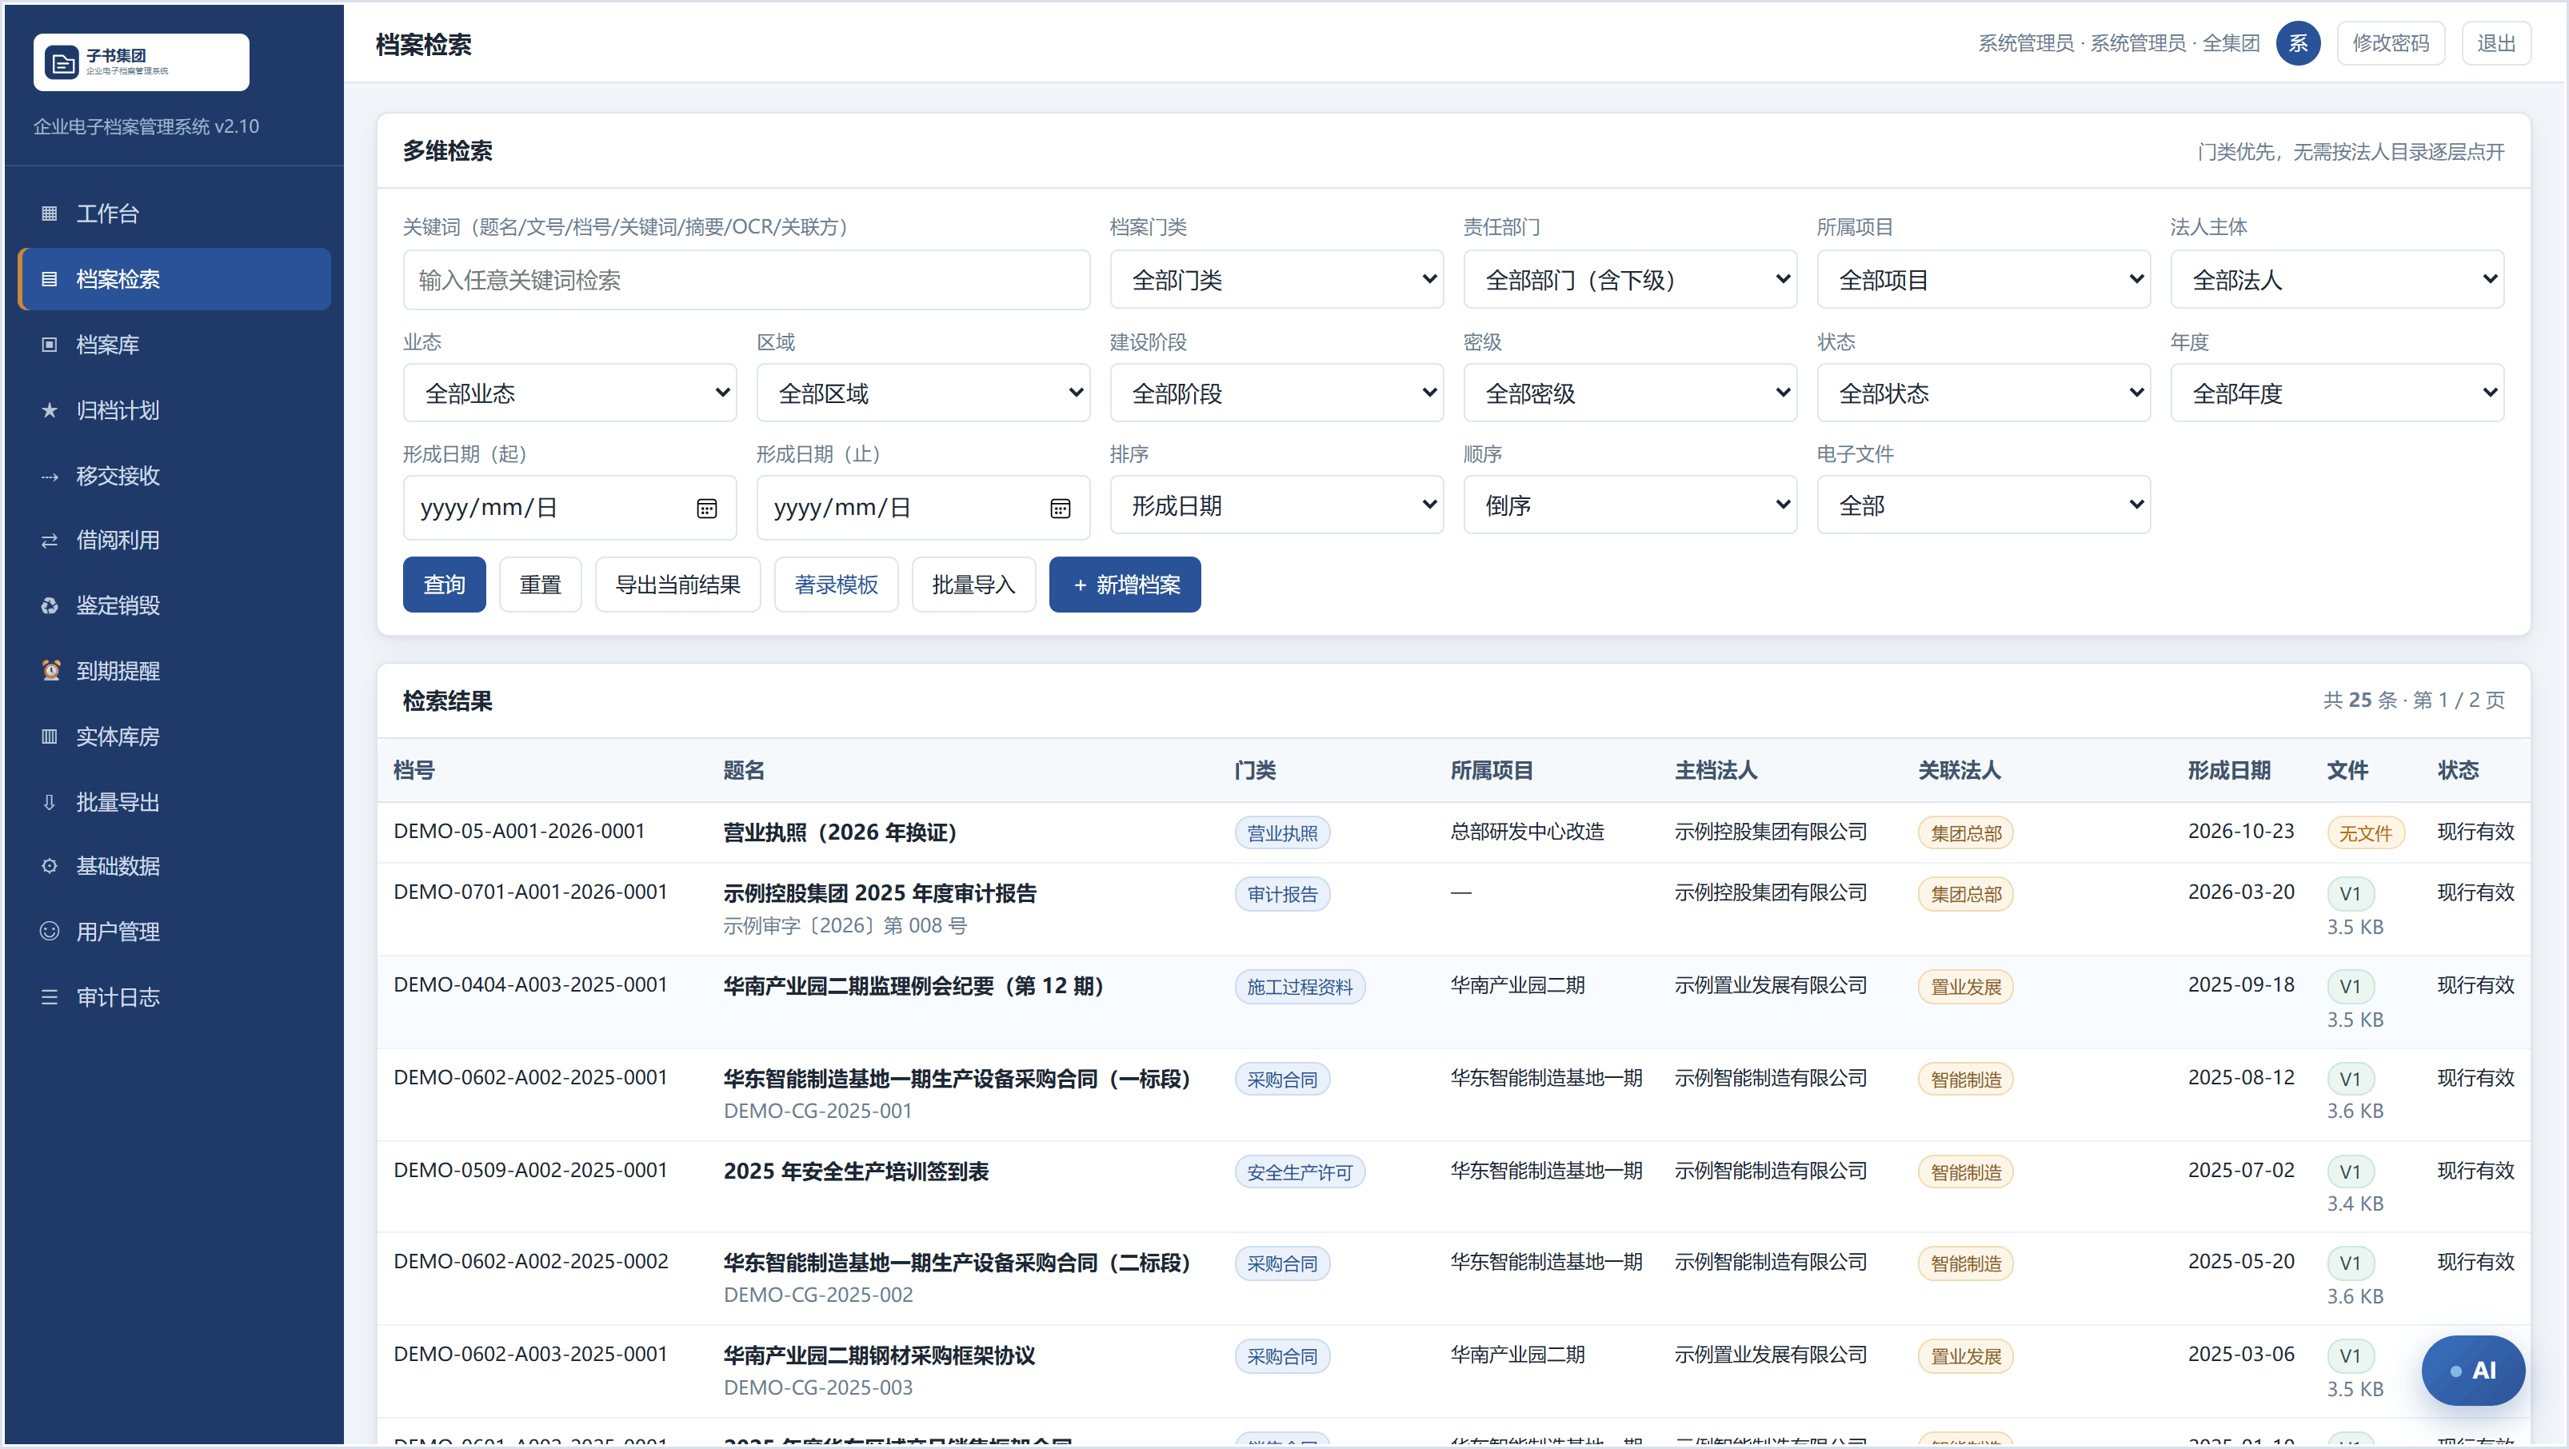Open 审计日志 menu item
This screenshot has width=2569, height=1449.
tap(174, 997)
